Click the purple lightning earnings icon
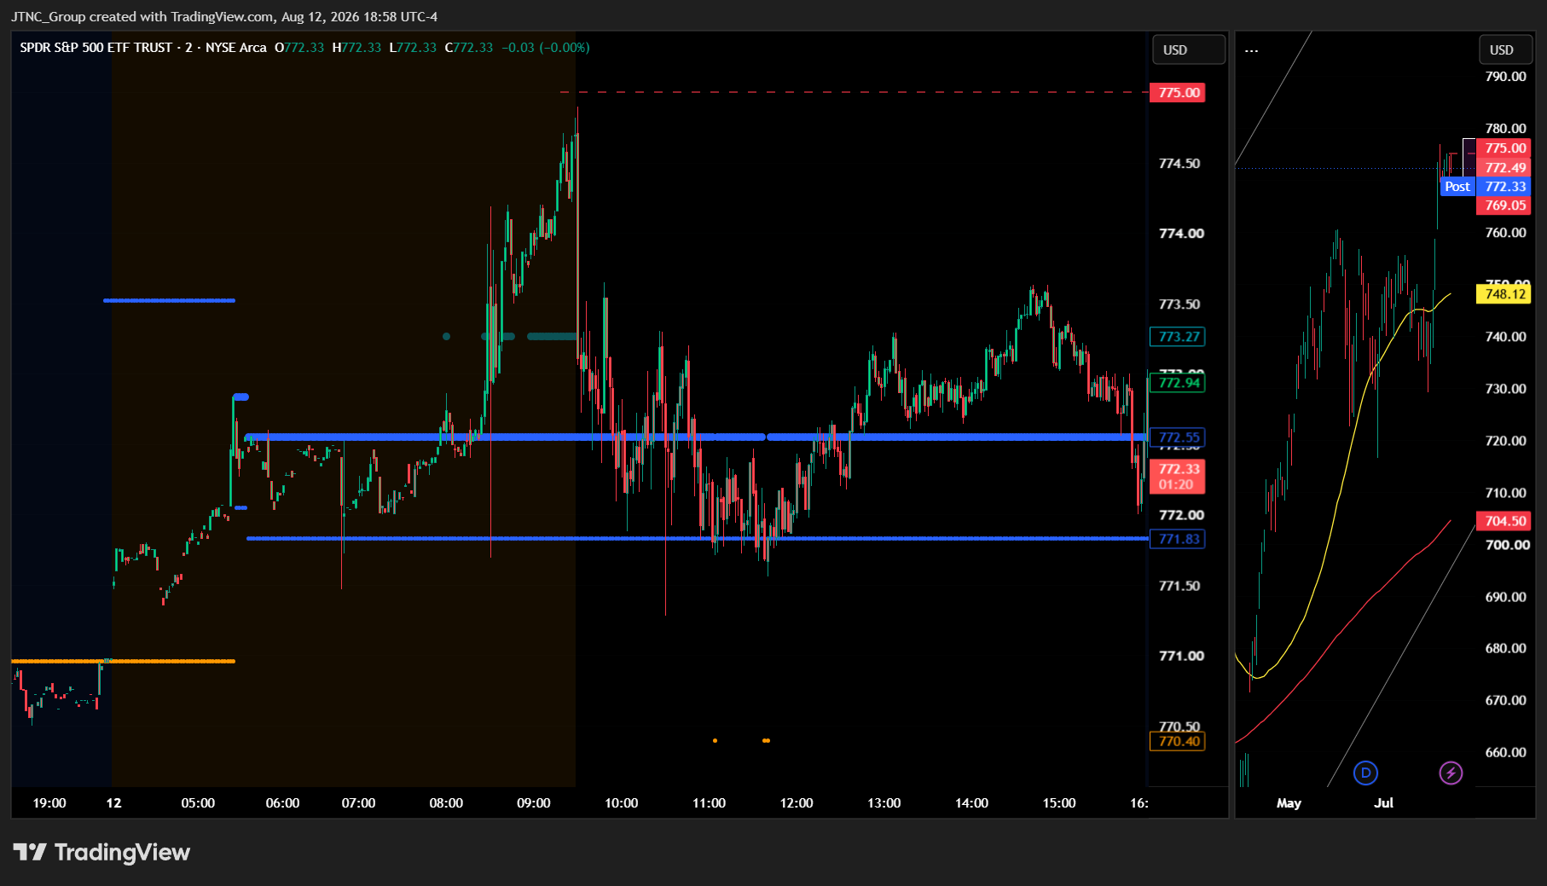This screenshot has width=1547, height=886. (x=1451, y=773)
